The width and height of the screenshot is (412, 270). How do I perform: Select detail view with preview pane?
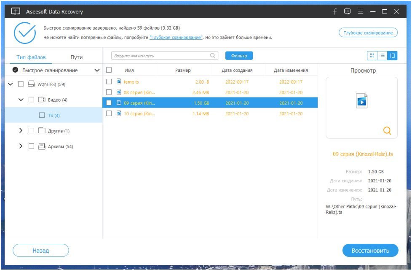[392, 56]
